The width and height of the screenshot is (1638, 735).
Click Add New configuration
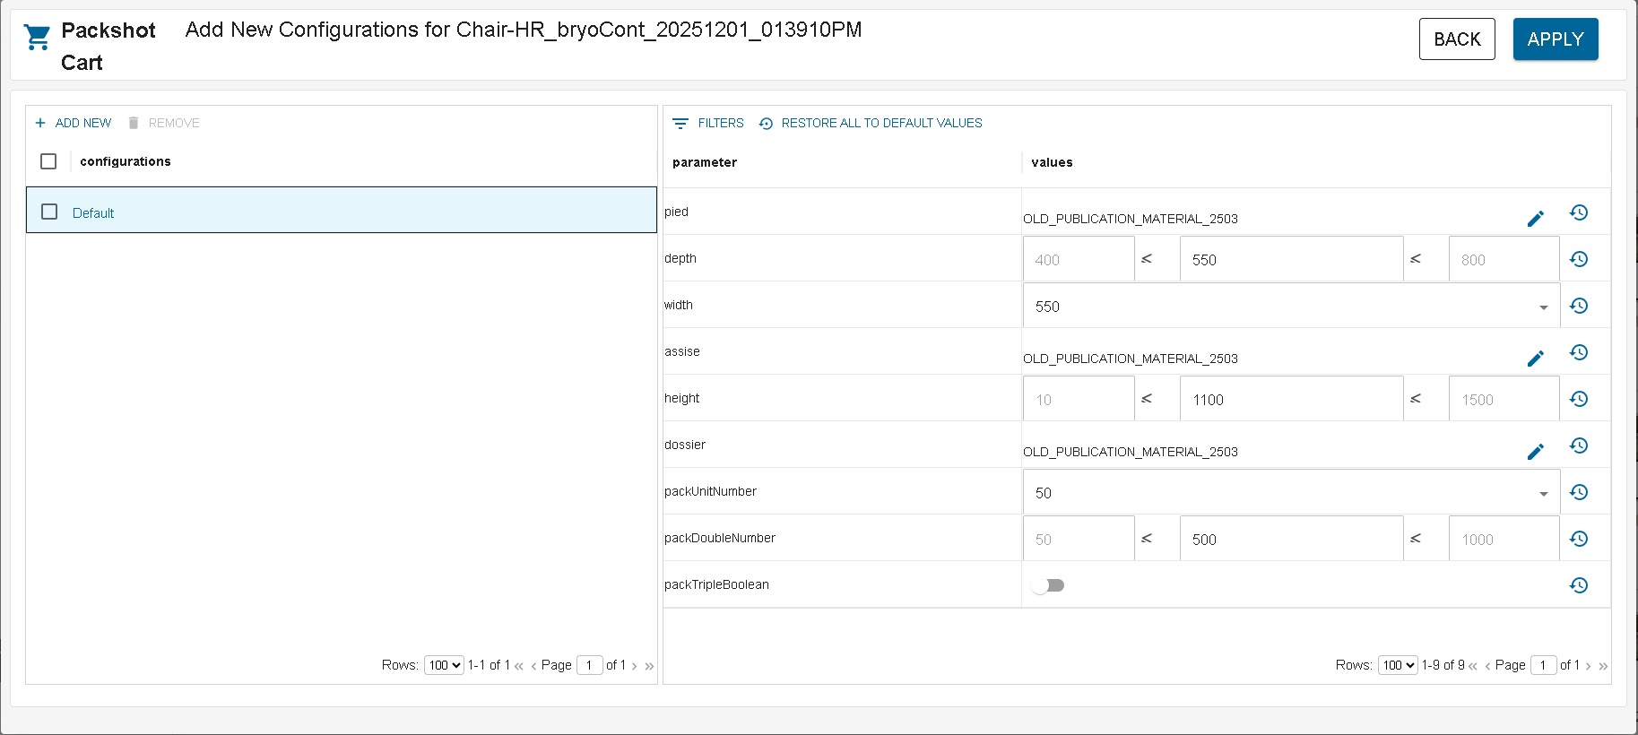click(74, 123)
